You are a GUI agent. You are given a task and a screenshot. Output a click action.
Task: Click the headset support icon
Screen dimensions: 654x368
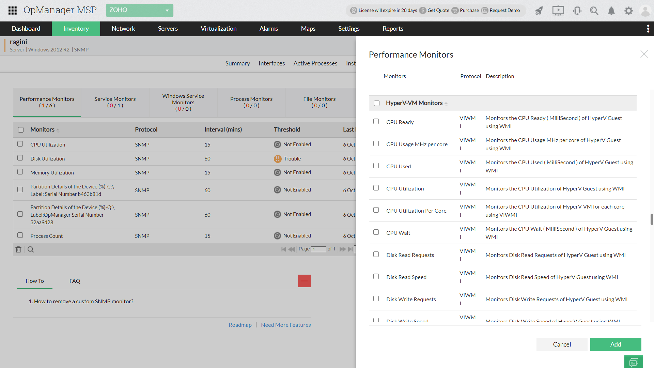[577, 11]
